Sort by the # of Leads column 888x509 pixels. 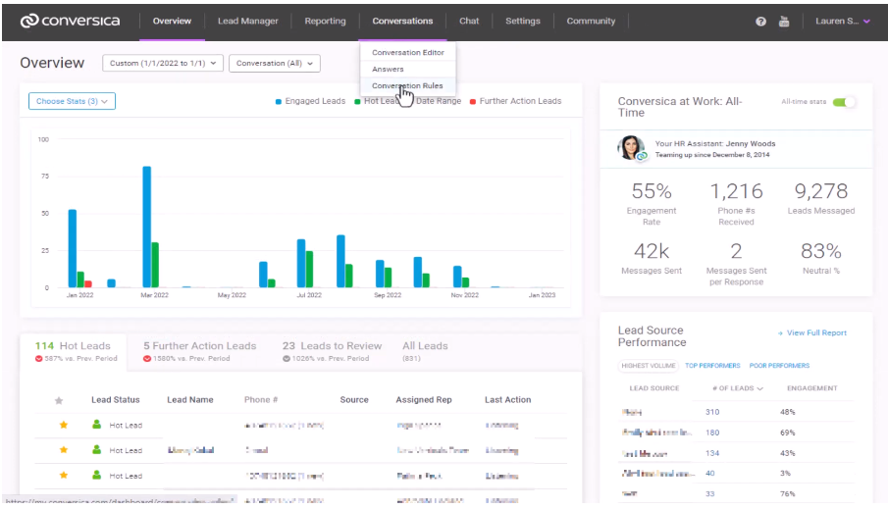tap(737, 388)
